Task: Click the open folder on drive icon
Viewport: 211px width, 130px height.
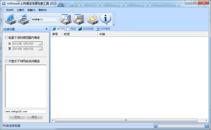Action: pos(93,19)
